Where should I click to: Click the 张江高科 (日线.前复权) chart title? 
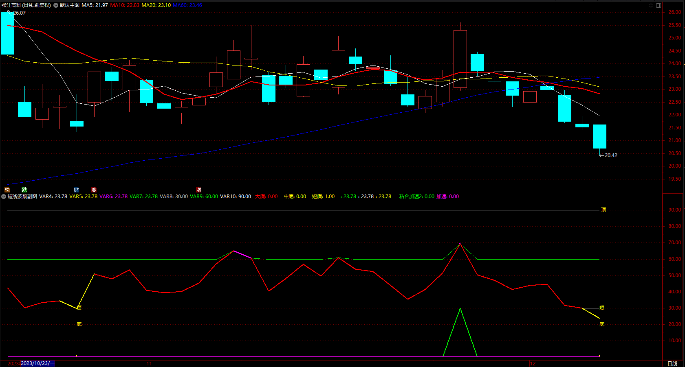(26, 5)
